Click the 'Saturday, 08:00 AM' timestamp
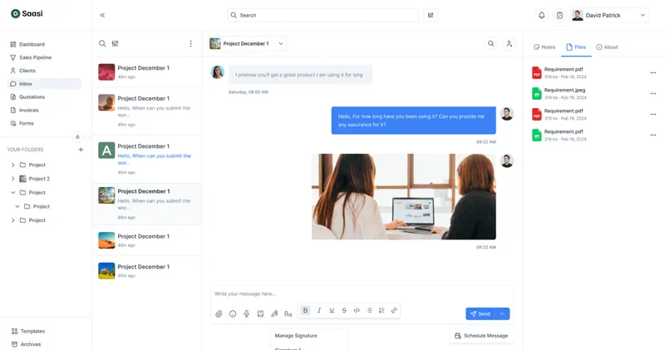Image resolution: width=665 pixels, height=350 pixels. [248, 92]
